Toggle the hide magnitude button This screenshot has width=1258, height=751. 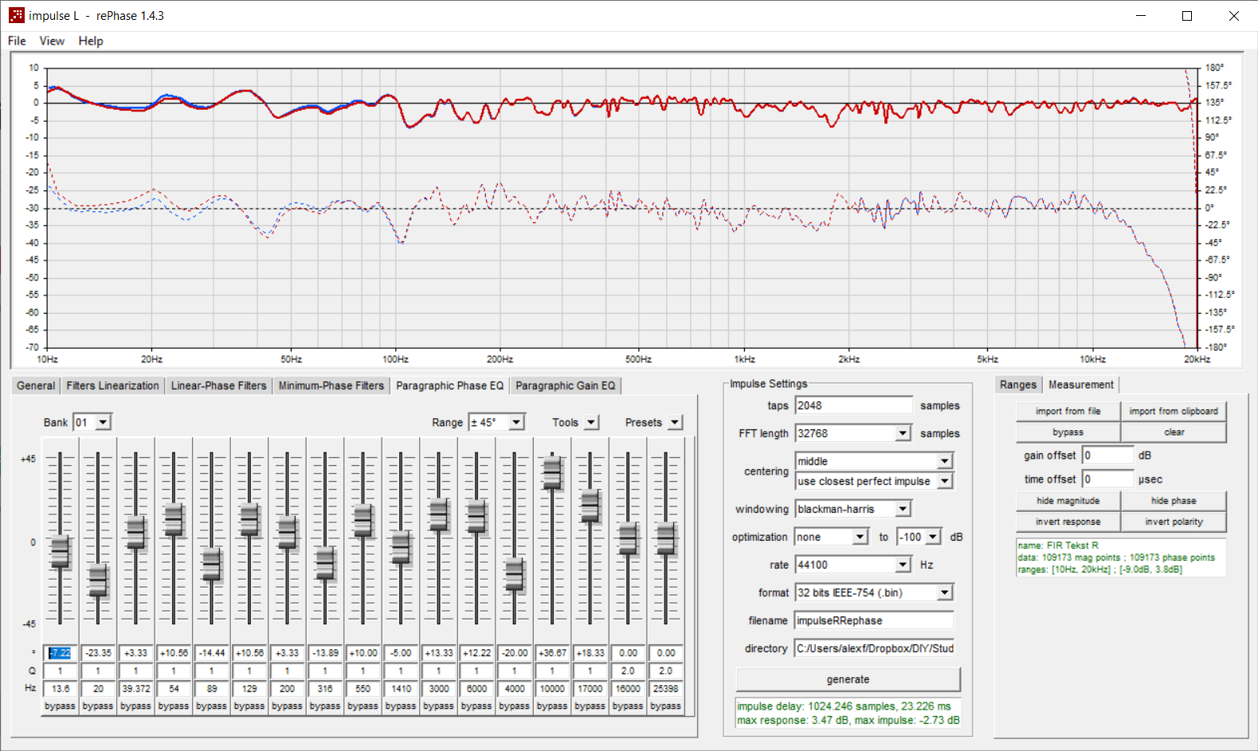point(1068,501)
